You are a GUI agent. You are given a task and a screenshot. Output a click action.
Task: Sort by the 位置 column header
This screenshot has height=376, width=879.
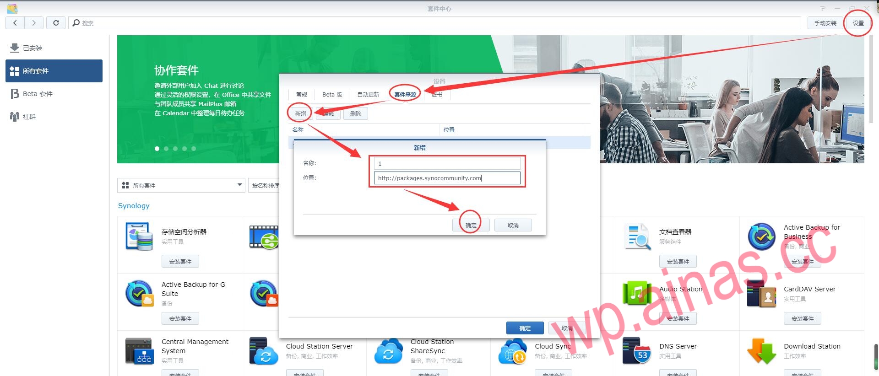tap(511, 130)
